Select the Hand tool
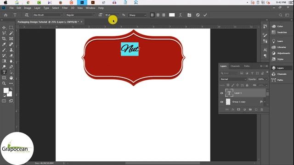294x165 pixels. 11,78
